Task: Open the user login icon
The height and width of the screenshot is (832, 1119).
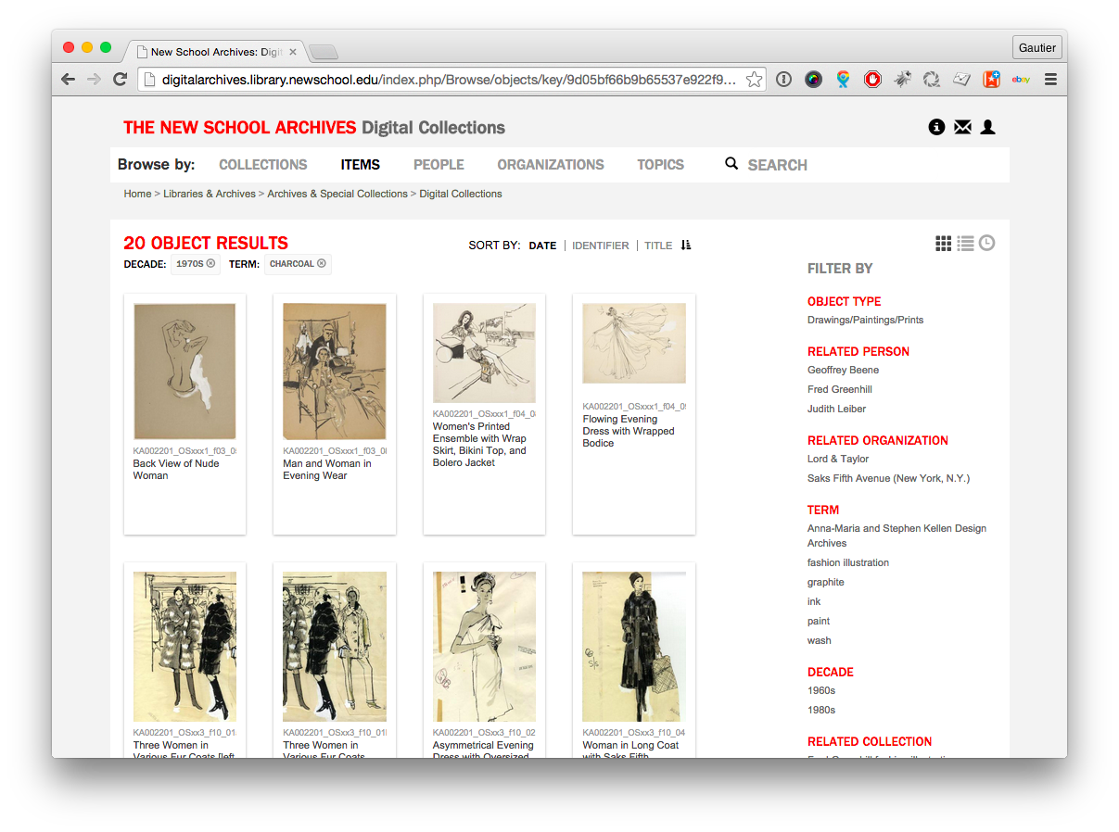Action: [988, 127]
